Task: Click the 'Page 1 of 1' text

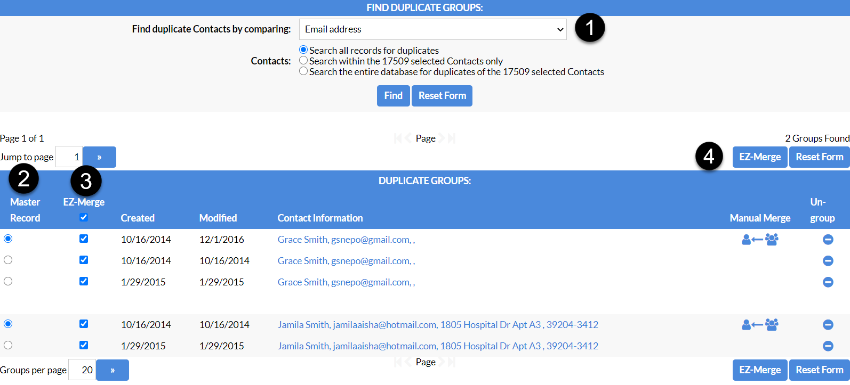Action: (x=22, y=138)
